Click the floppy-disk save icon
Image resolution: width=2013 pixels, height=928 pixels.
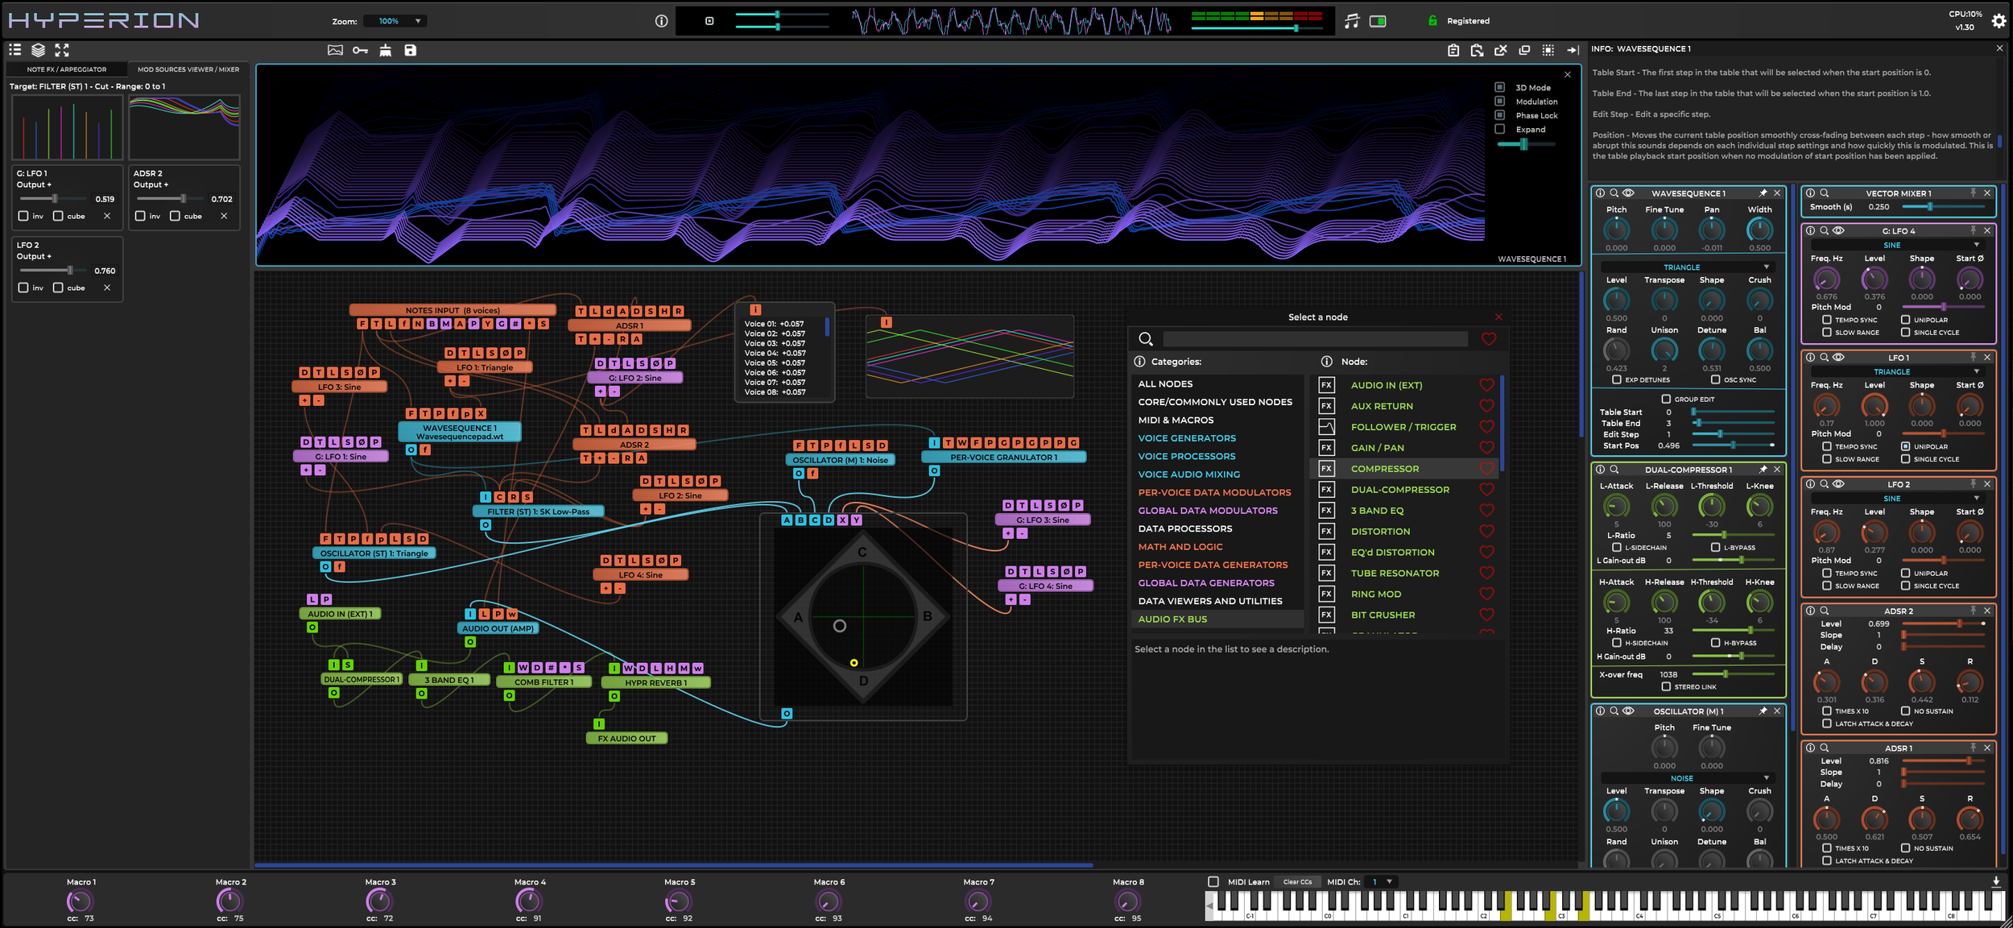tap(410, 50)
